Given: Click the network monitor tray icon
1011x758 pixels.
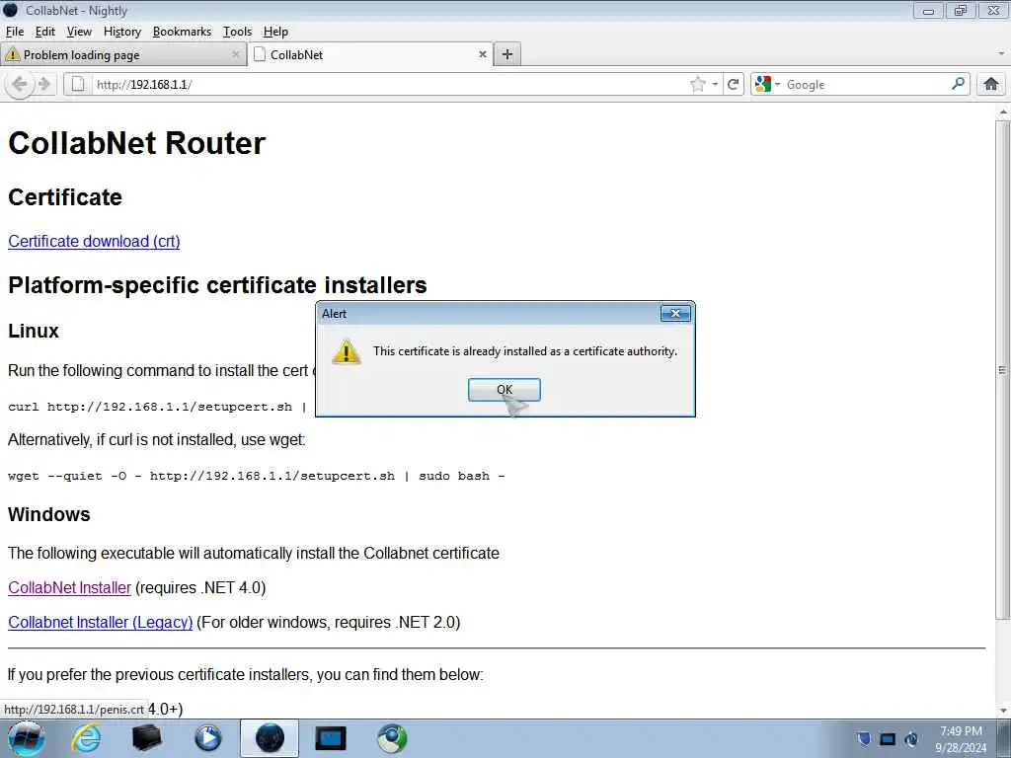Looking at the screenshot, I should tap(888, 739).
